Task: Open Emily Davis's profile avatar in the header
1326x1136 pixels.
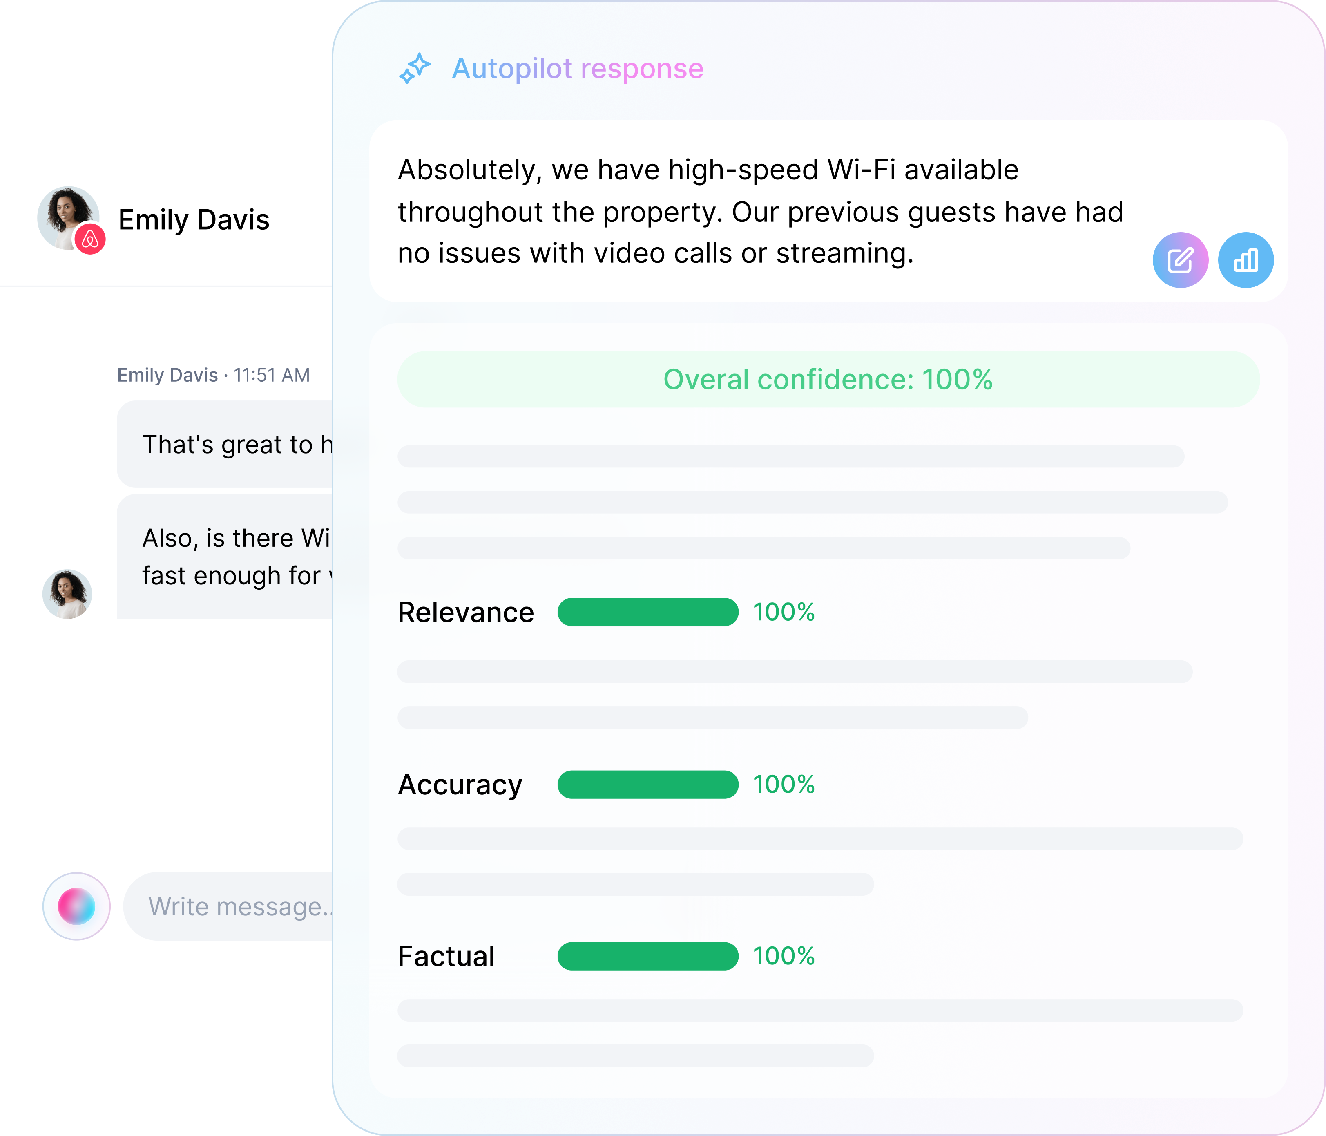Action: point(69,218)
